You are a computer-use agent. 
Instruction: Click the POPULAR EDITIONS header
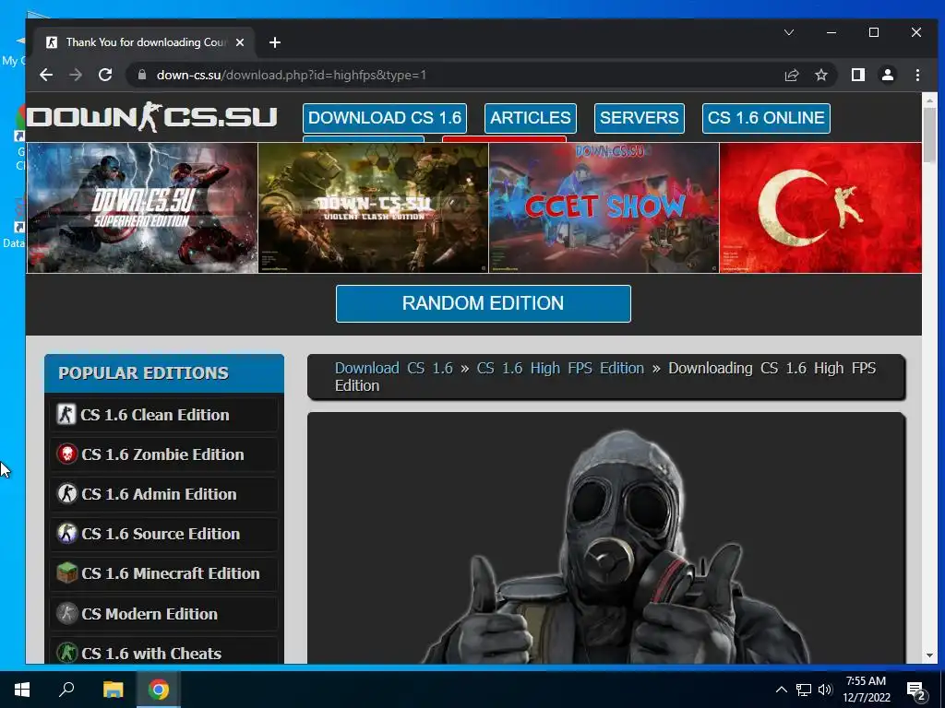click(164, 373)
